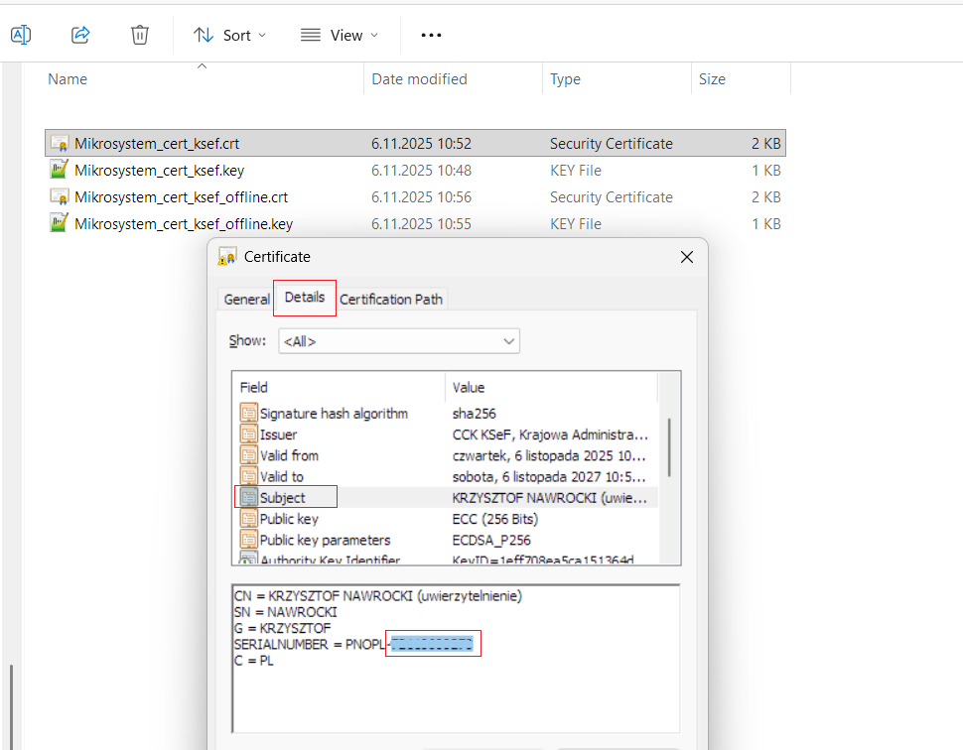
Task: Click the Mikrosystem_cert_ksef.crt certificate file icon
Action: tap(60, 144)
